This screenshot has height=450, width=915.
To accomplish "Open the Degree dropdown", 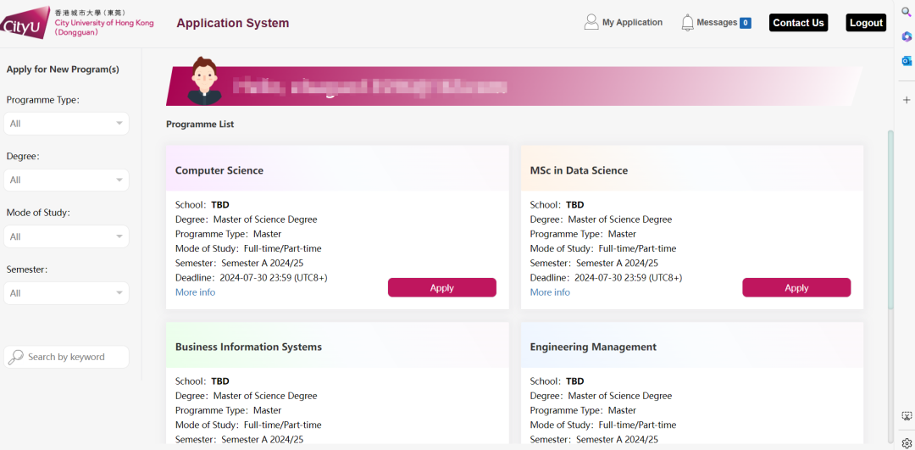I will [67, 180].
